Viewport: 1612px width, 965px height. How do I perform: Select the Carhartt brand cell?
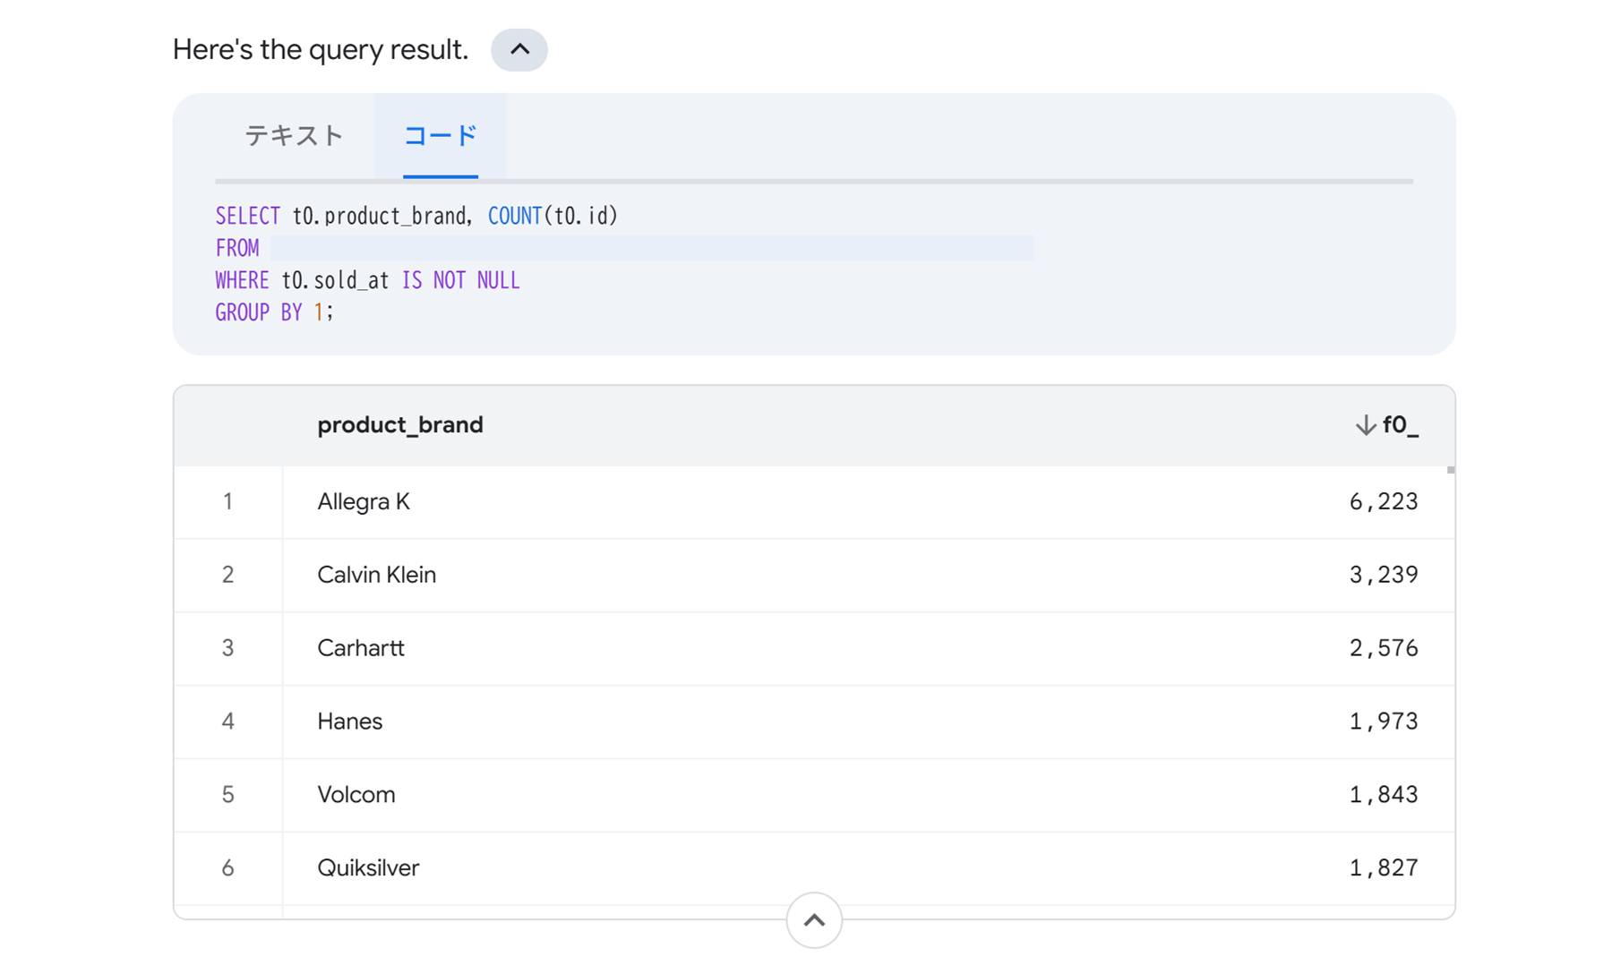coord(361,648)
